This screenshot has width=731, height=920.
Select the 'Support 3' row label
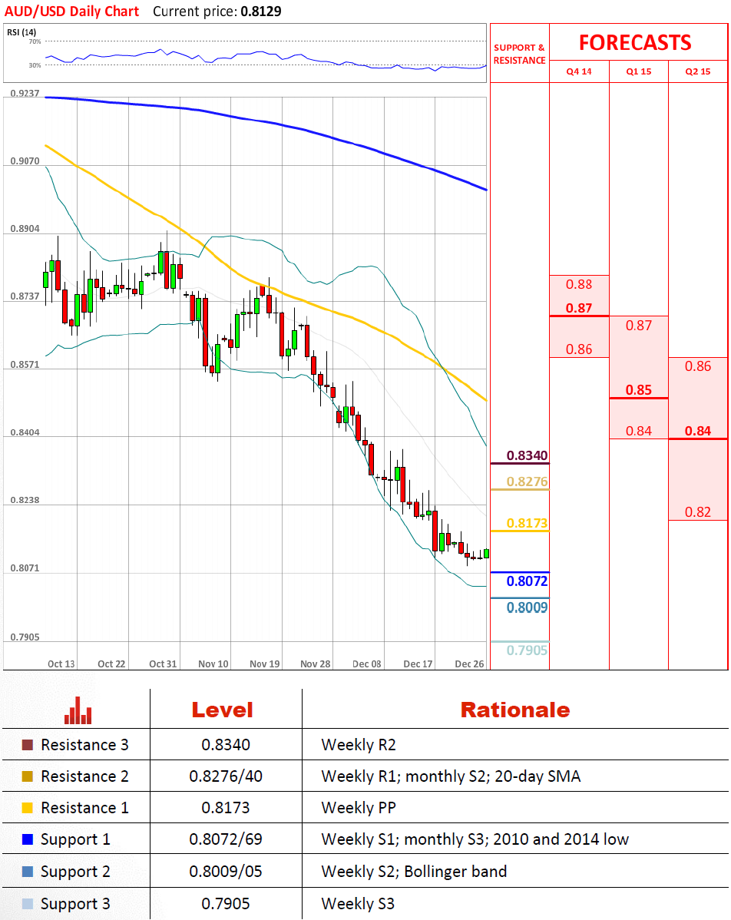click(75, 904)
